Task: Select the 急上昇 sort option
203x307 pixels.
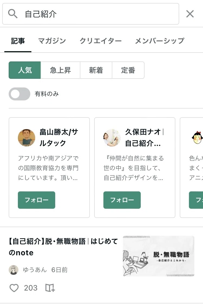Action: [60, 70]
